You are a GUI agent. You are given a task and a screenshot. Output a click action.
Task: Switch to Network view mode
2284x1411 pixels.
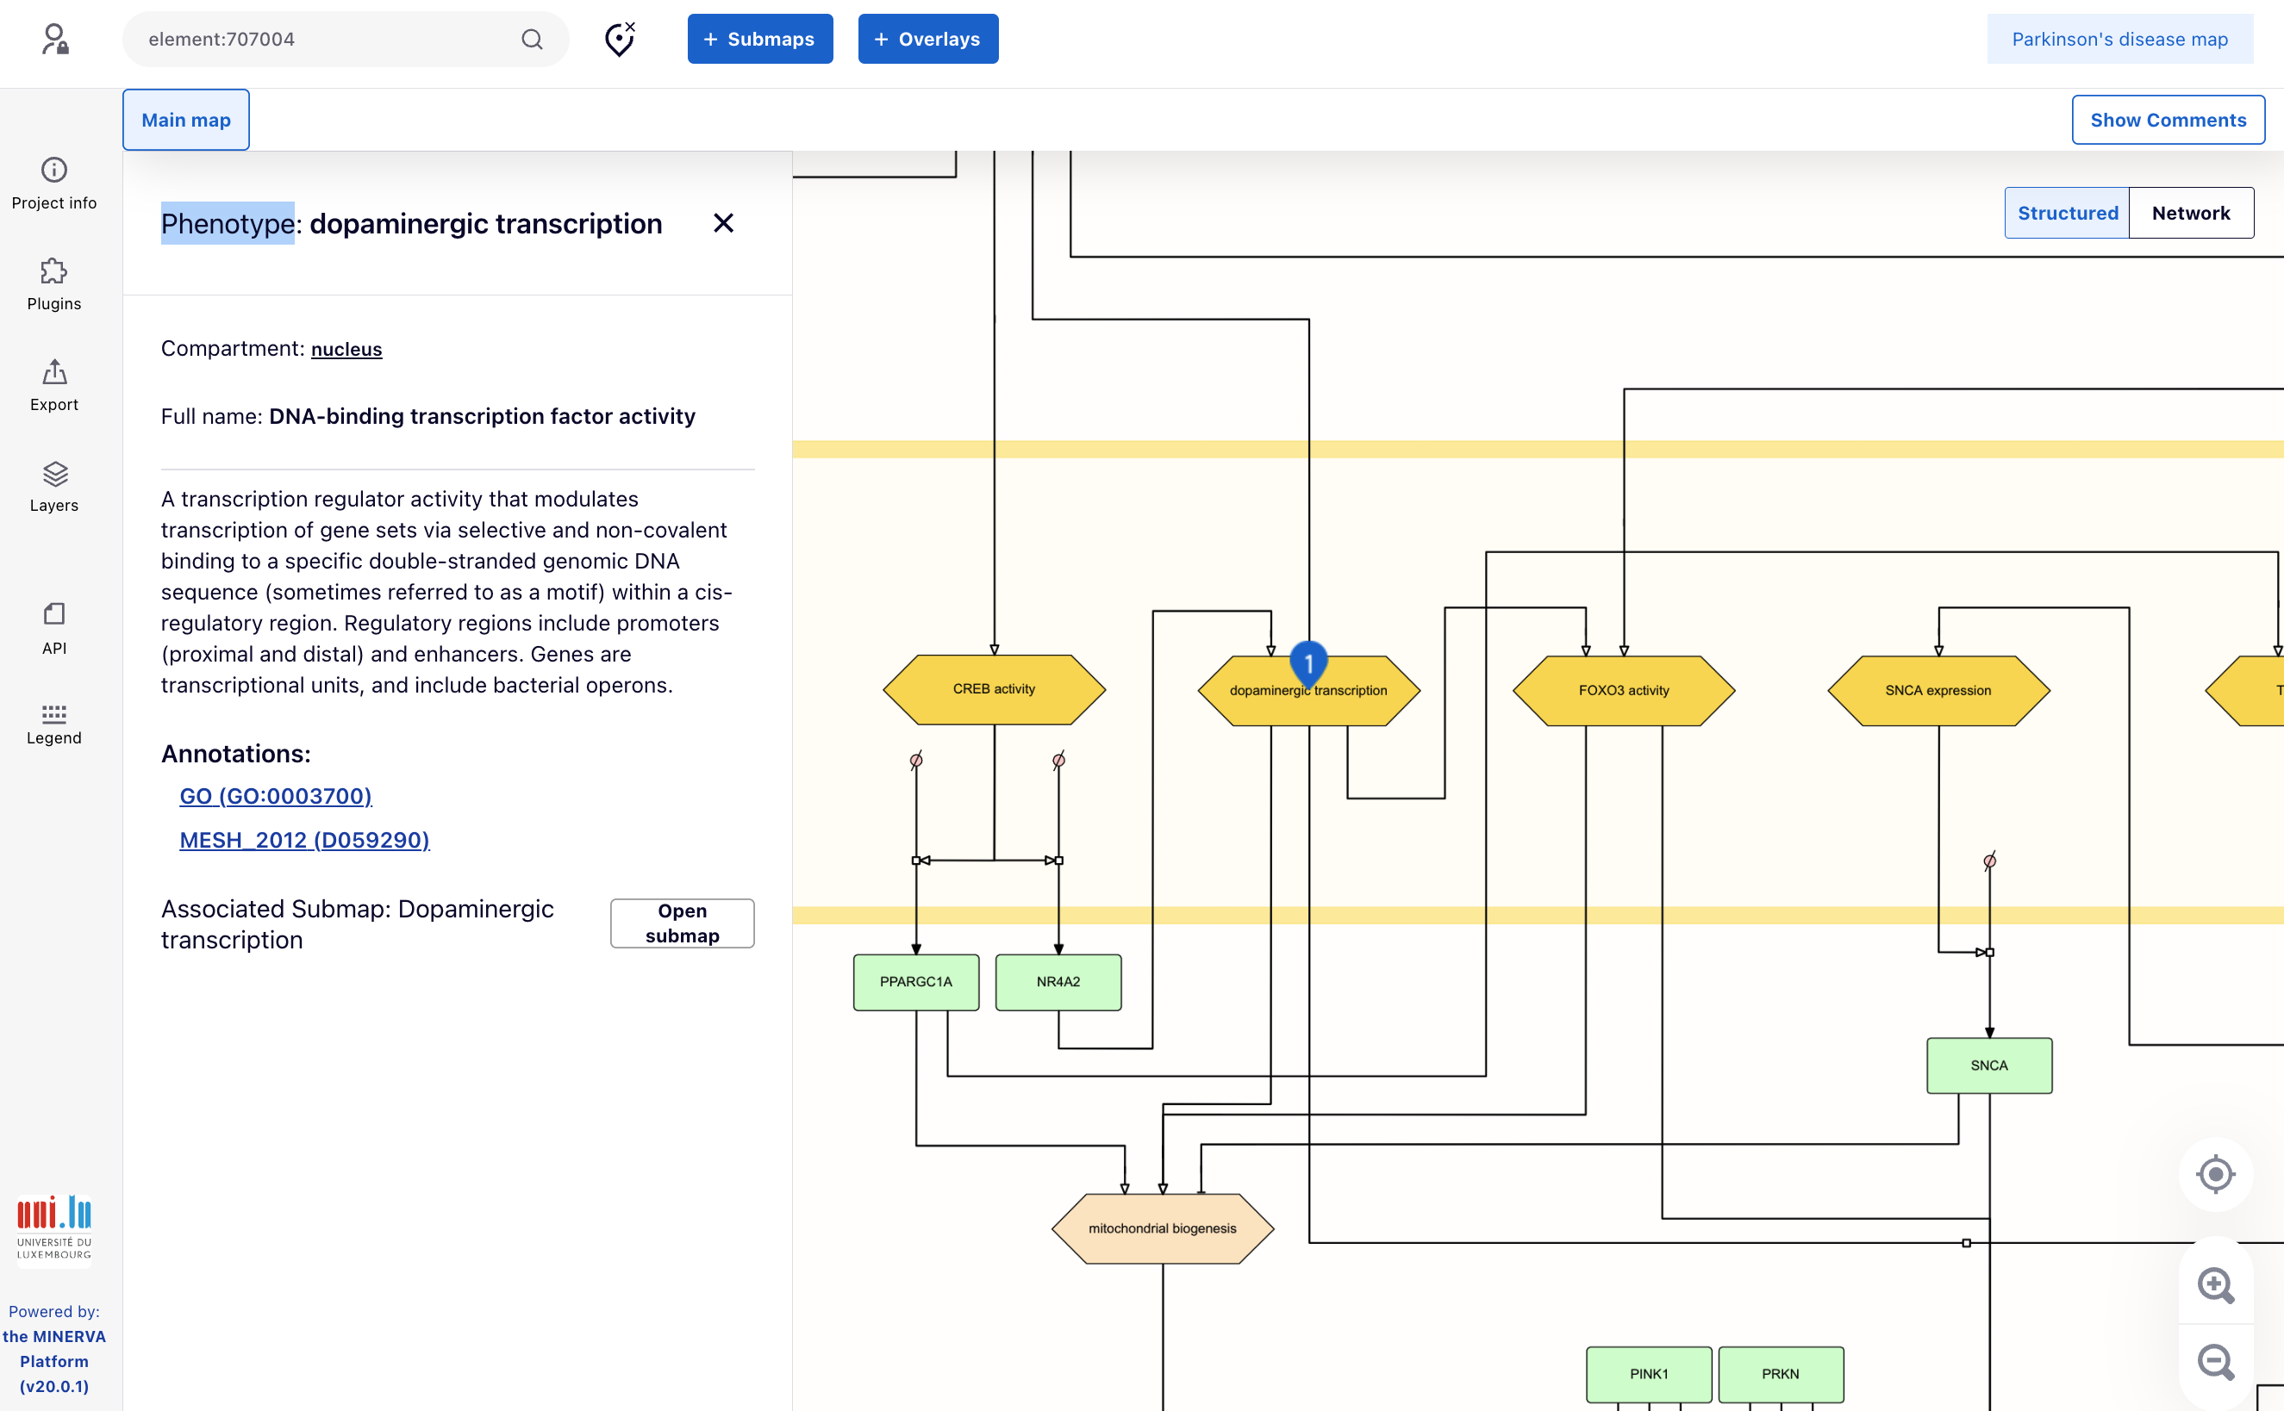click(x=2190, y=213)
